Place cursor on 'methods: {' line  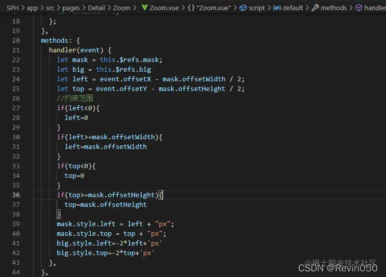[60, 41]
